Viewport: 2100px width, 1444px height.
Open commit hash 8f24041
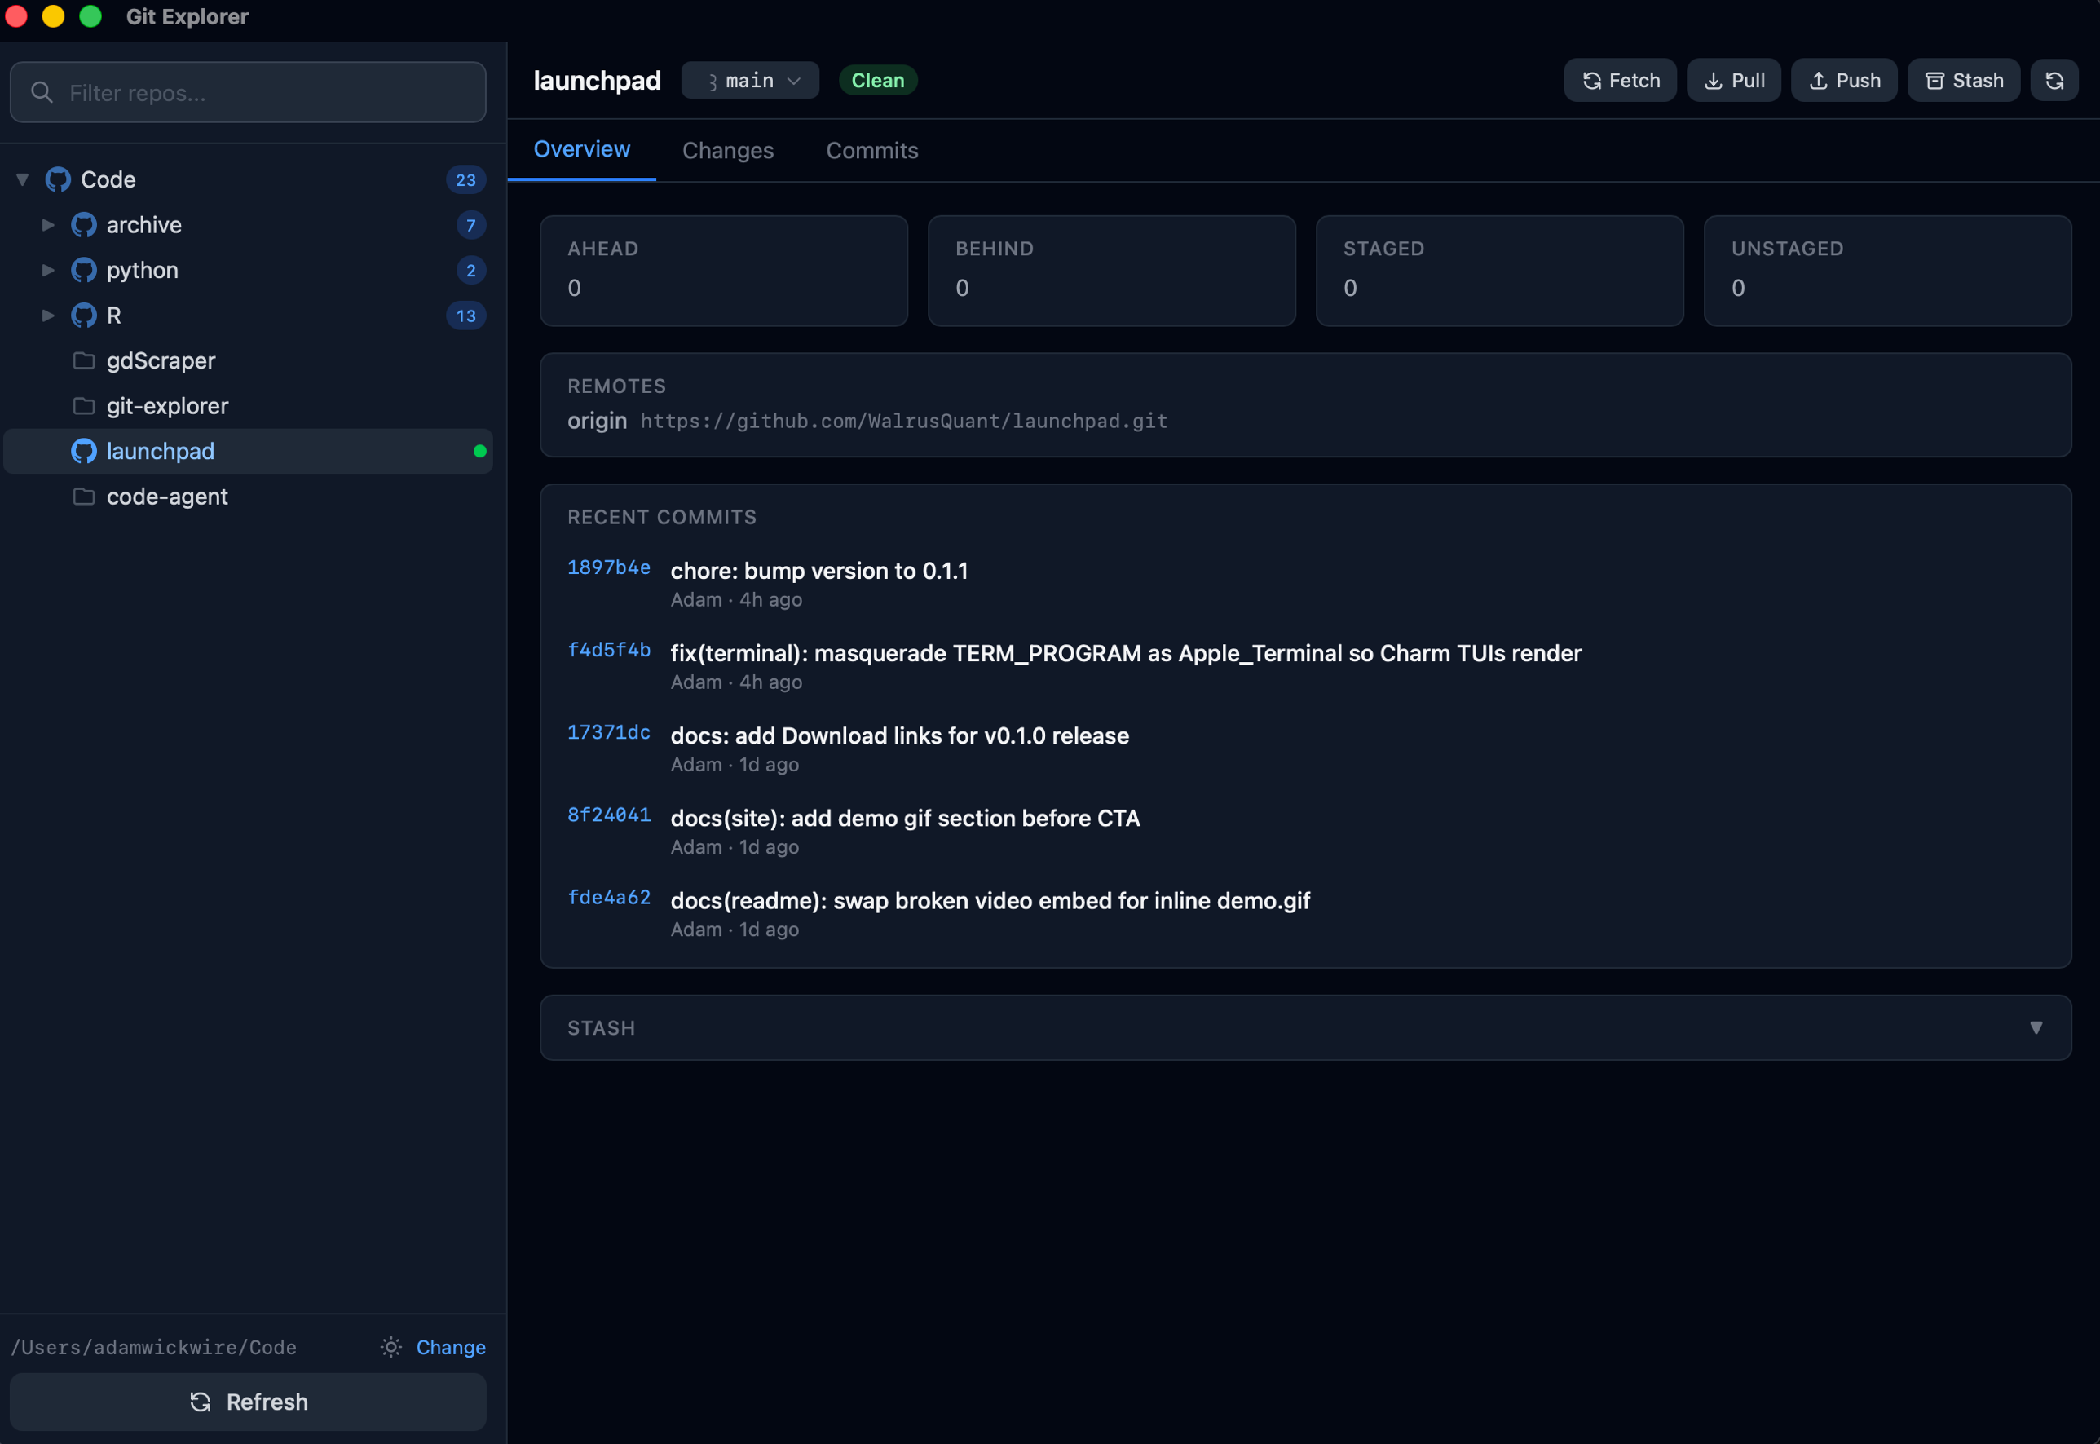click(609, 815)
